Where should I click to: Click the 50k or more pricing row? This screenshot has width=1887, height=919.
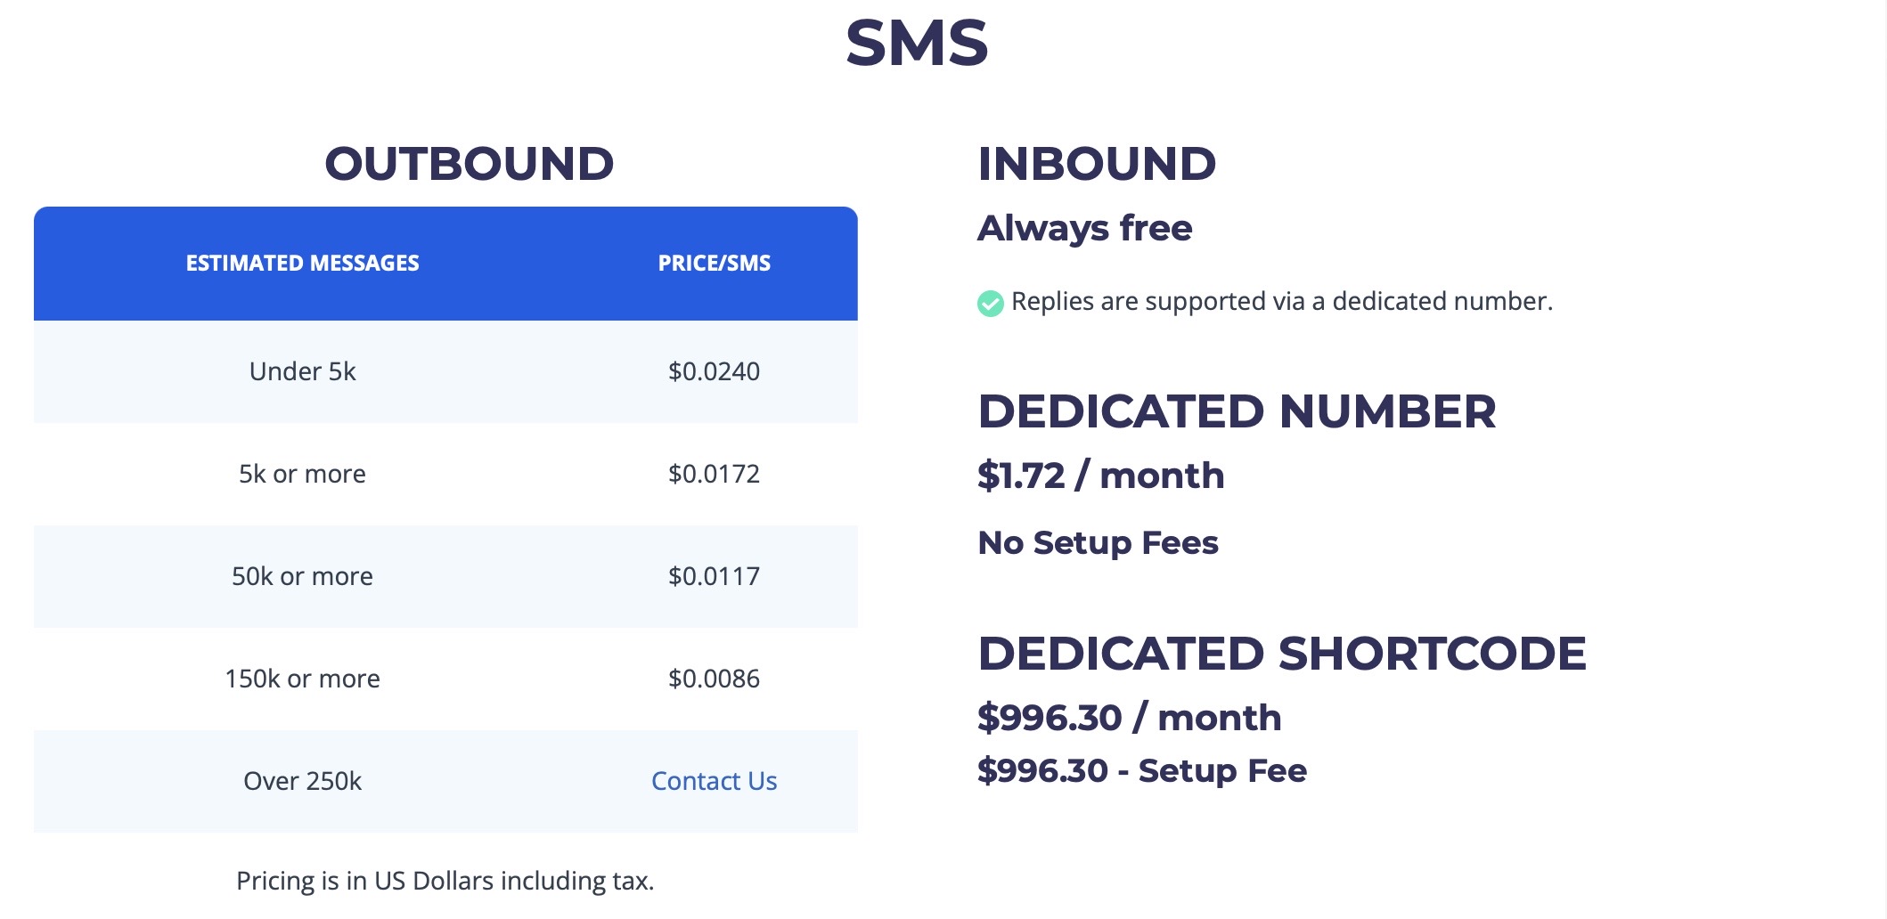301,576
